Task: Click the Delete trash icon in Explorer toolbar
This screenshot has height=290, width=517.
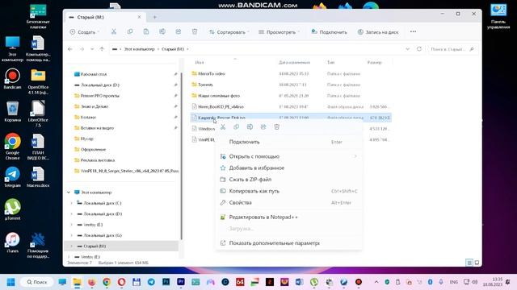Action: click(x=195, y=32)
